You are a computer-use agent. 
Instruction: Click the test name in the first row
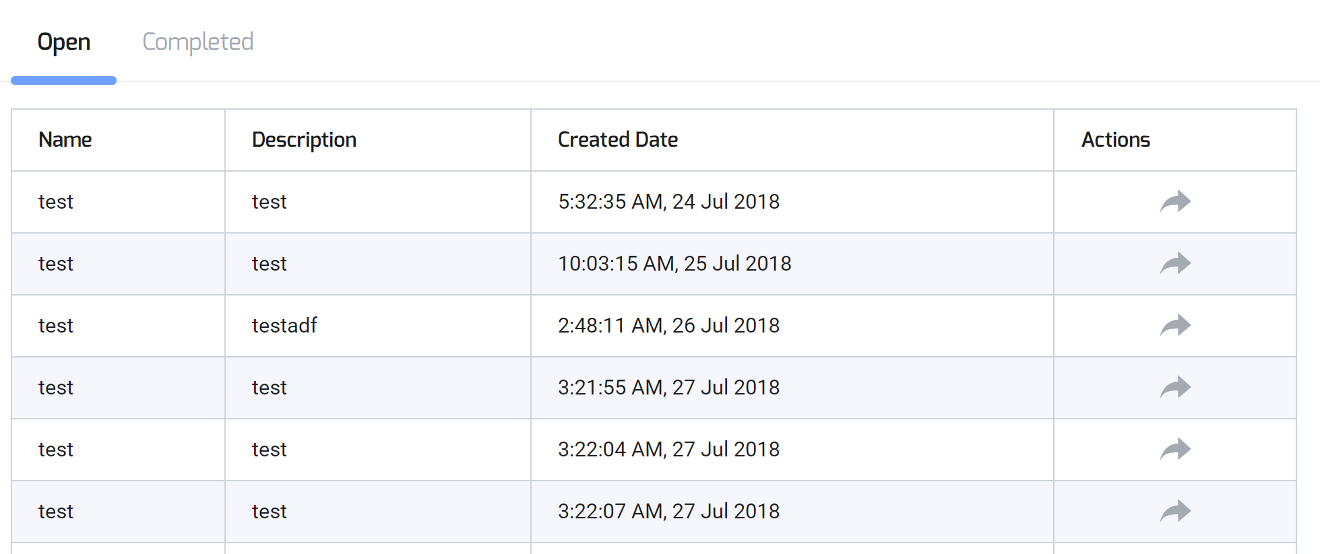click(56, 201)
